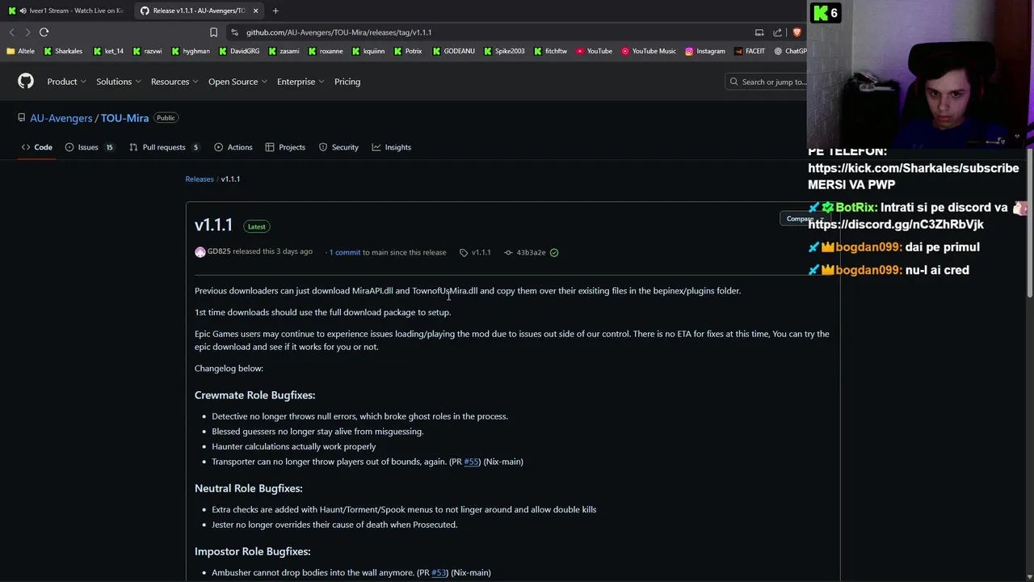The image size is (1034, 582).
Task: Open GD825 user avatar
Action: coord(200,252)
